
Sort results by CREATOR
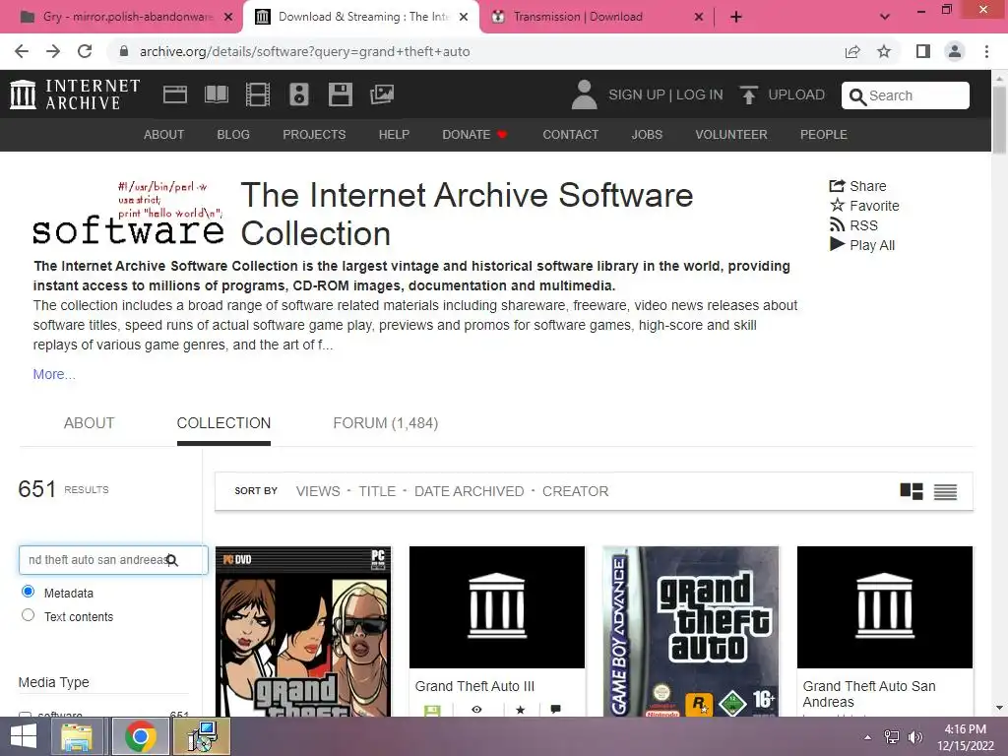click(575, 491)
